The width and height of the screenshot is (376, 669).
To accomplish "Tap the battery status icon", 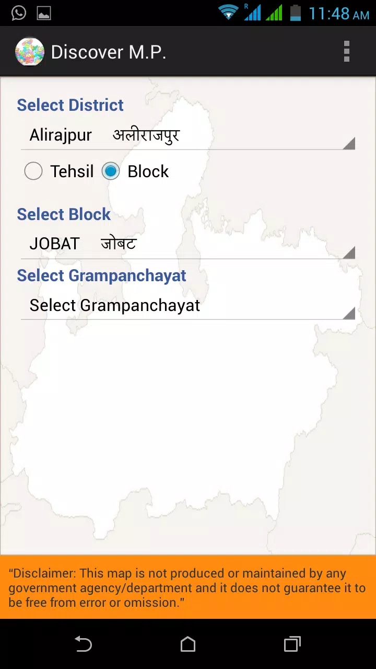I will (296, 13).
